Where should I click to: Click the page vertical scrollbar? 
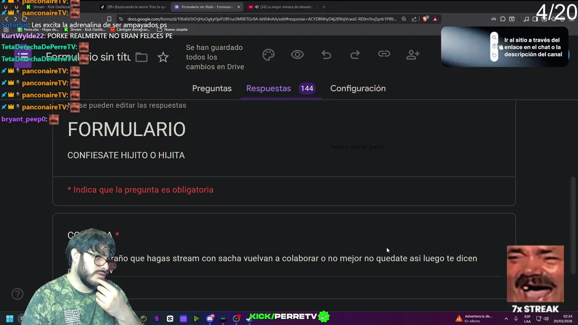coord(574,226)
